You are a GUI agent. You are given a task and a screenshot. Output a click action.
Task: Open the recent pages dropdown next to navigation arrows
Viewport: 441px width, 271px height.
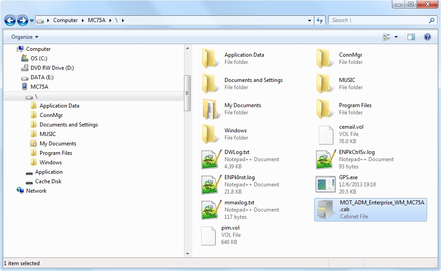pyautogui.click(x=31, y=20)
